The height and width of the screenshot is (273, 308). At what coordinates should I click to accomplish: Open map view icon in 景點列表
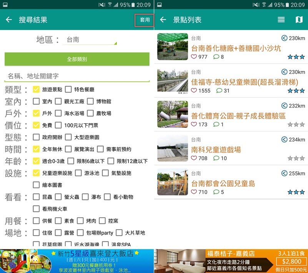point(299,20)
